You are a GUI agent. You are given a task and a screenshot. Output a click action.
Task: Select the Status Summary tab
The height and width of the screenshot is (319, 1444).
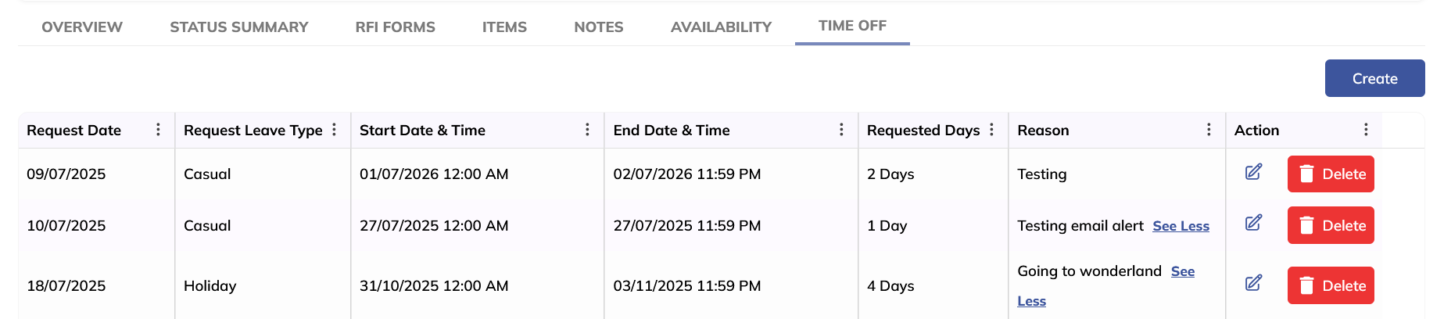(238, 27)
